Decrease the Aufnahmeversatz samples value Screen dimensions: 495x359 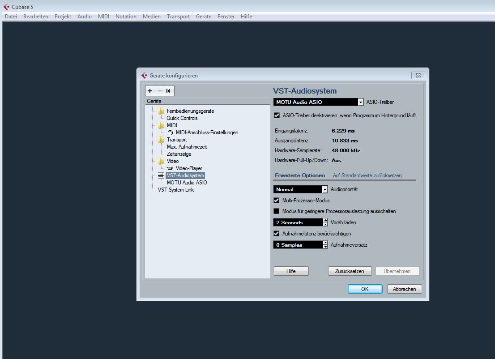pos(325,247)
